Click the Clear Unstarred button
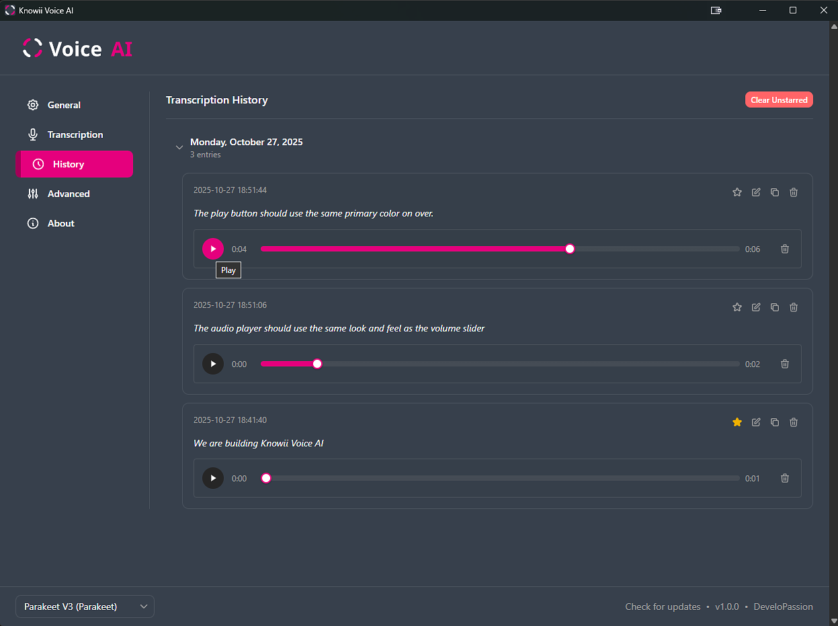 [779, 100]
